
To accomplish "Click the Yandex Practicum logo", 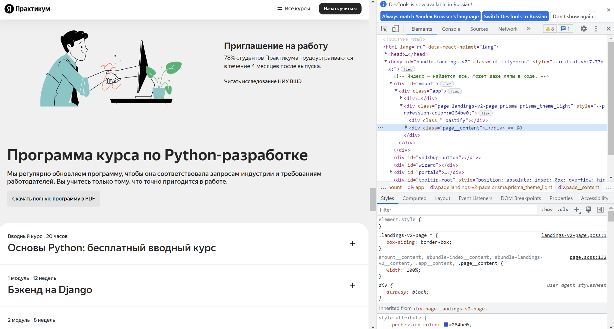I will click(x=27, y=9).
